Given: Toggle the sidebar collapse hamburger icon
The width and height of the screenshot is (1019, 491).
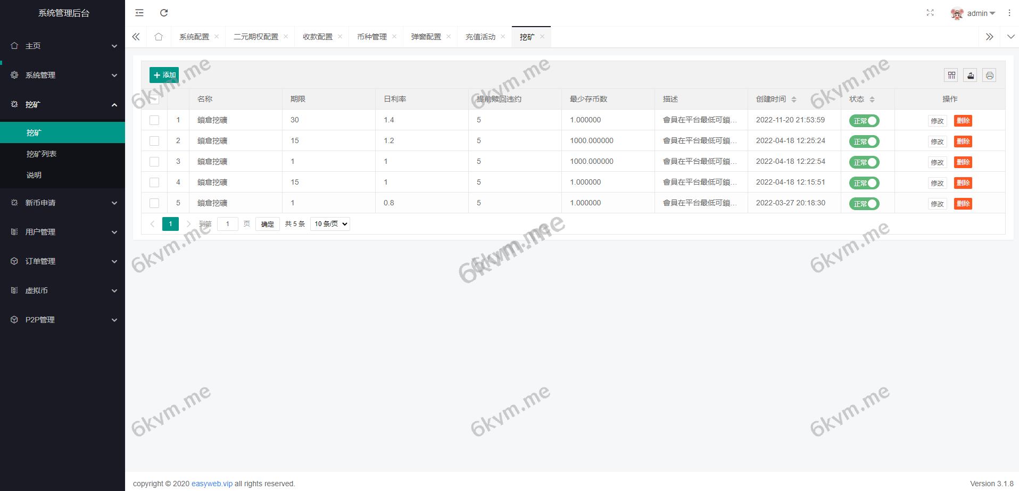Looking at the screenshot, I should coord(139,12).
